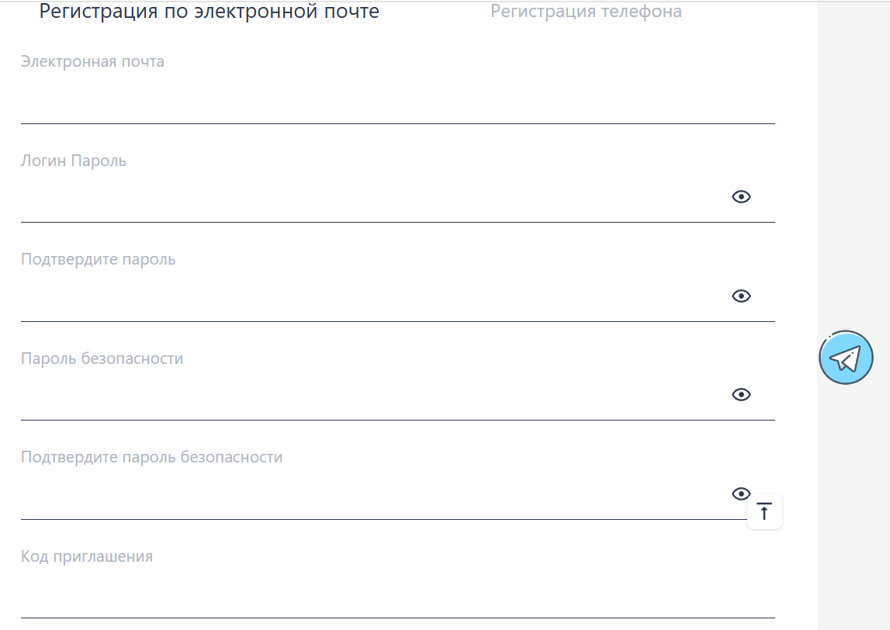This screenshot has width=890, height=630.
Task: Show the login password via eye icon
Action: coord(741,197)
